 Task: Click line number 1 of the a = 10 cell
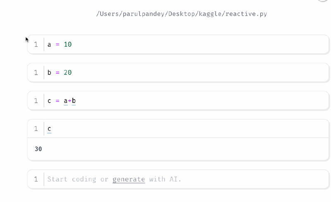[36, 44]
